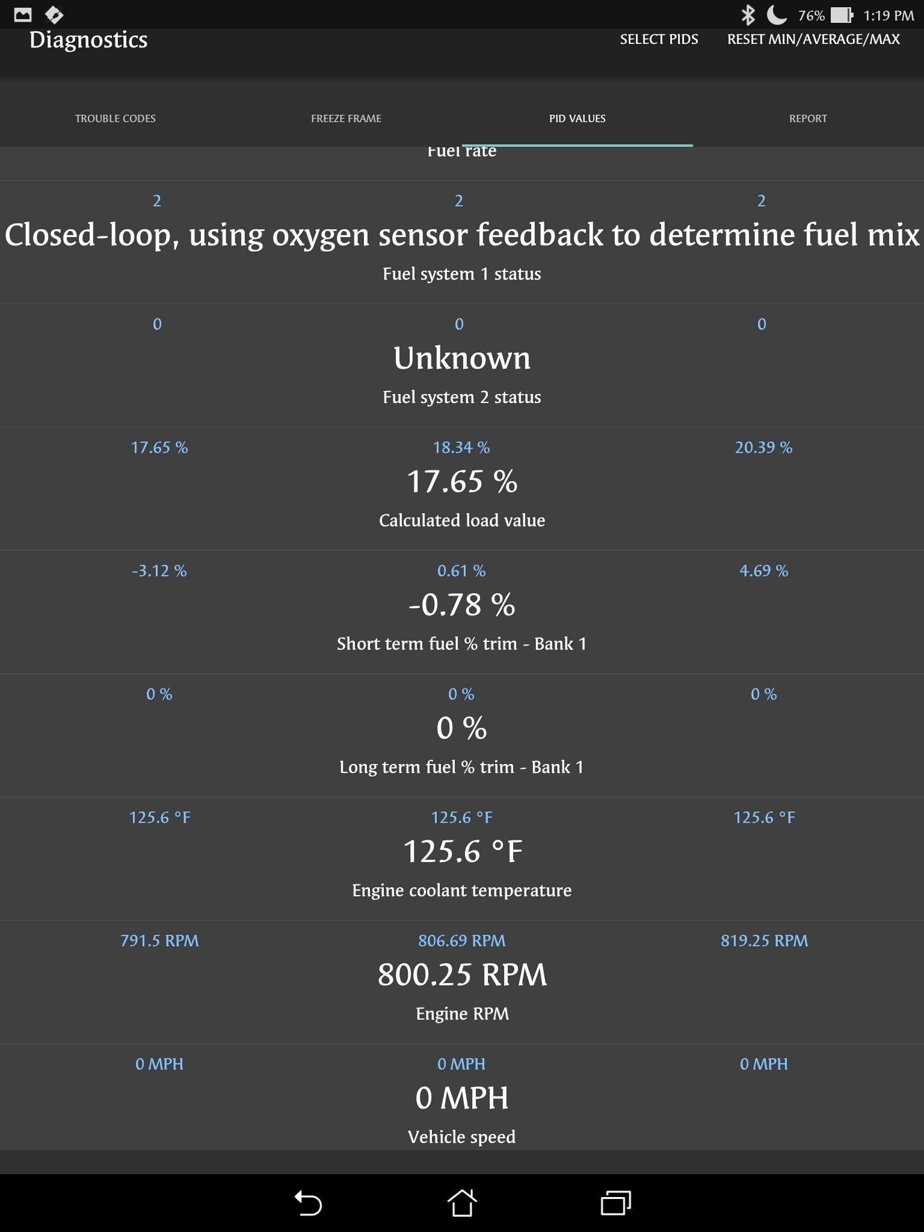924x1232 pixels.
Task: Tap the picture notification icon
Action: pos(23,14)
